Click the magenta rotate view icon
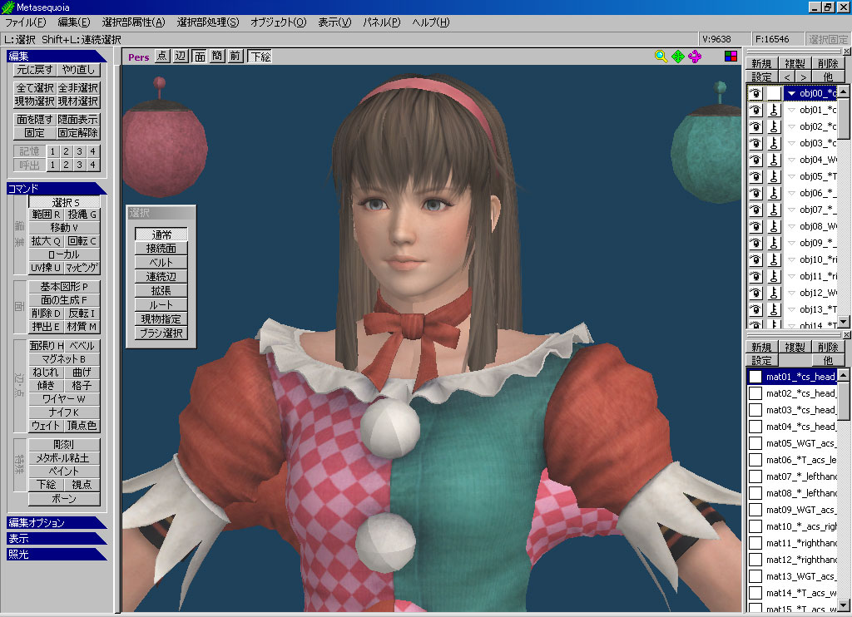The height and width of the screenshot is (617, 852). pyautogui.click(x=695, y=57)
